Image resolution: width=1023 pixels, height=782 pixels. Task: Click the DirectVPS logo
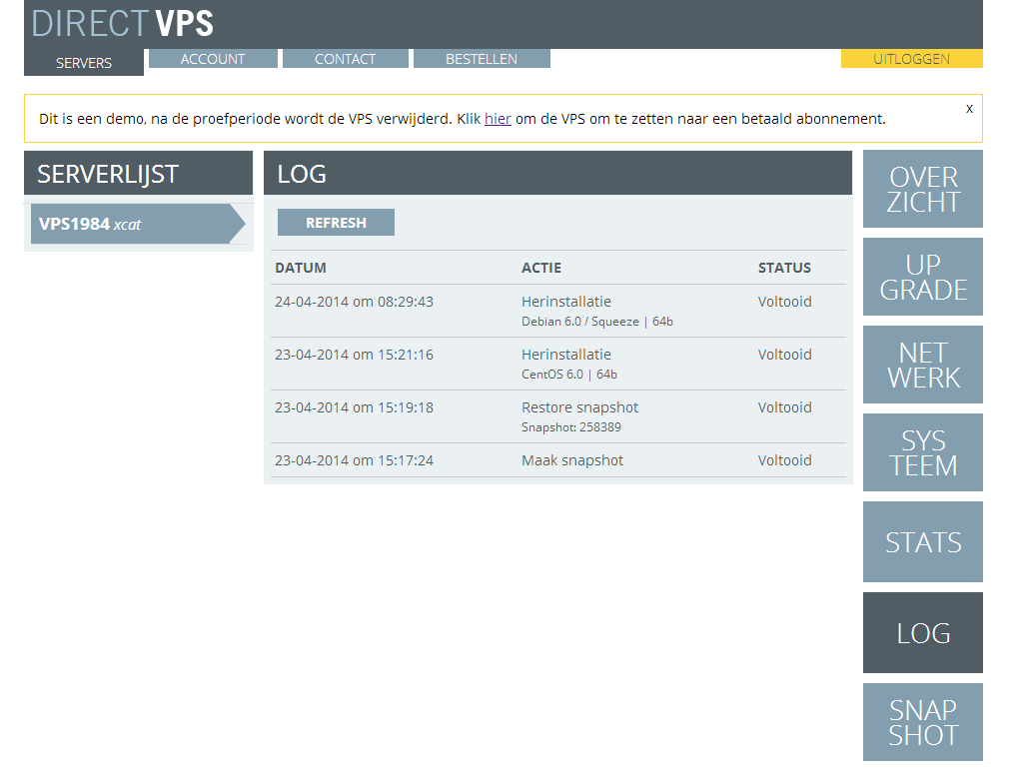pos(123,24)
